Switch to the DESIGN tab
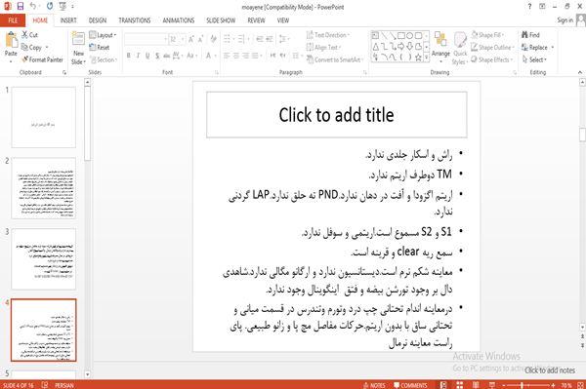 pos(97,20)
